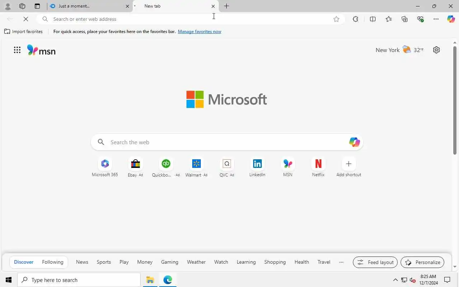Add this page to favorites with the star

[x=336, y=19]
